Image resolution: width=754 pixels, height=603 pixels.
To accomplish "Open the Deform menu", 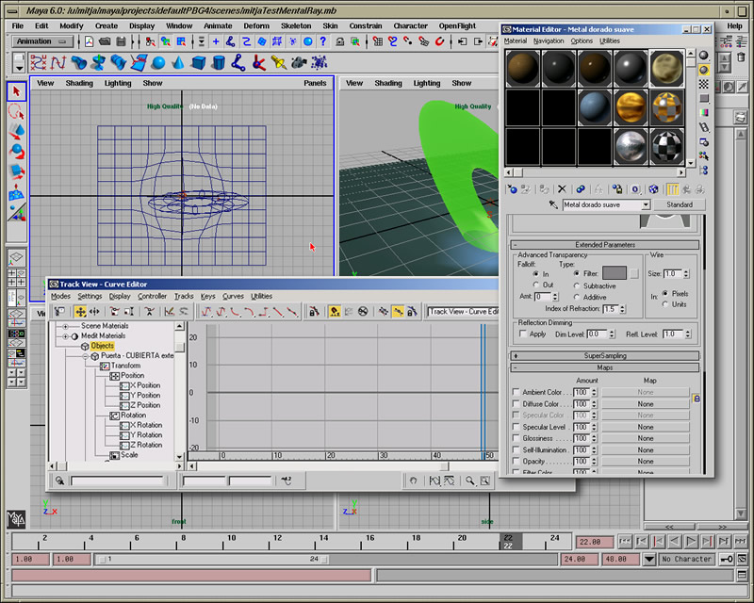I will (256, 26).
